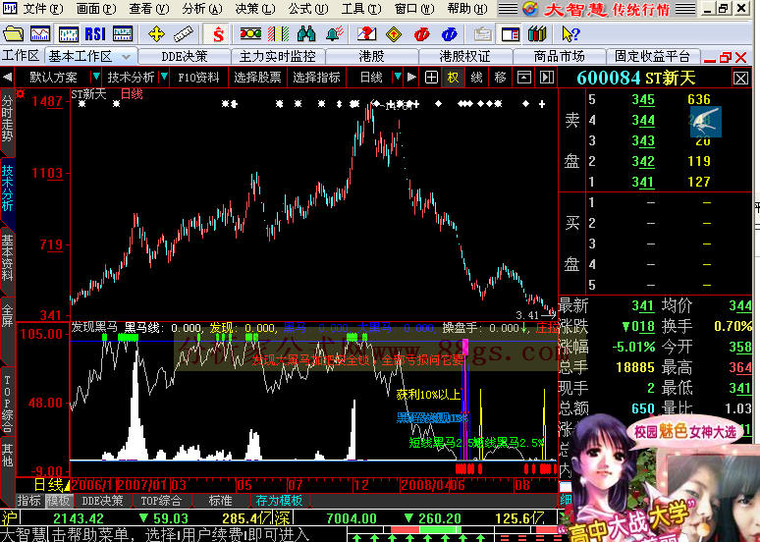Open the 工具(T) menu
The image size is (760, 542).
(361, 9)
